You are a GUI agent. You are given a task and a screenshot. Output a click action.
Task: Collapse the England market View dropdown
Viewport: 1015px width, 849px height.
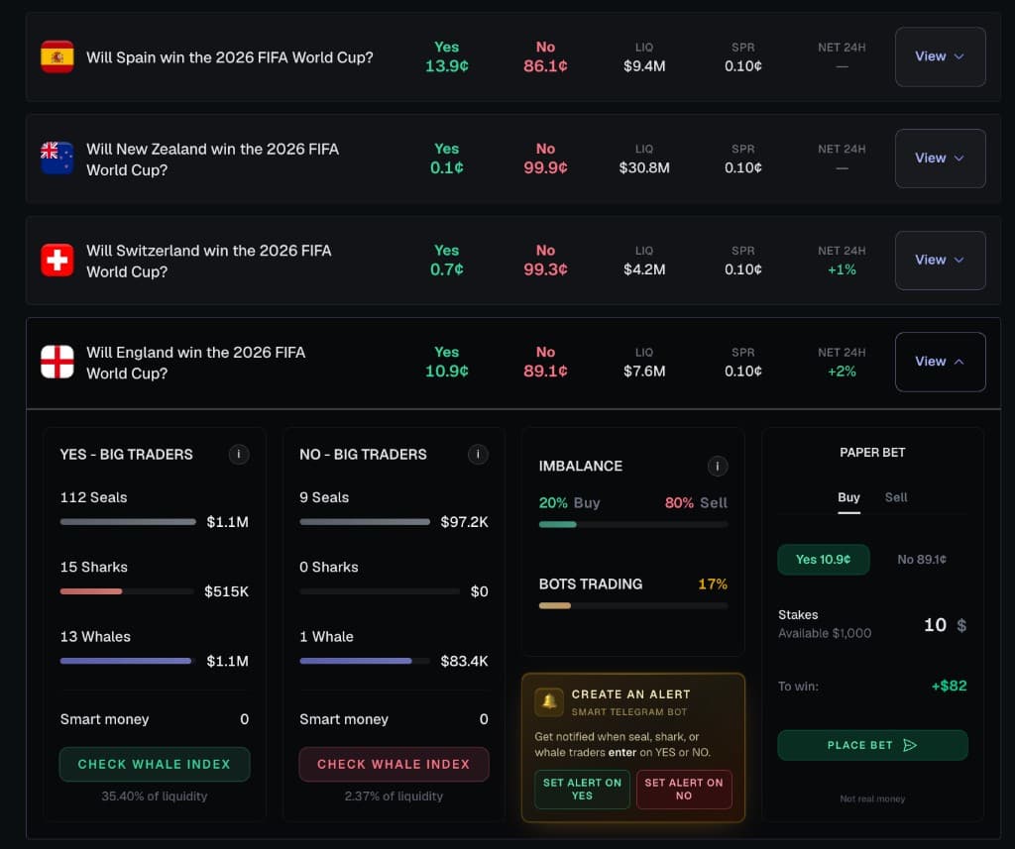click(x=940, y=362)
